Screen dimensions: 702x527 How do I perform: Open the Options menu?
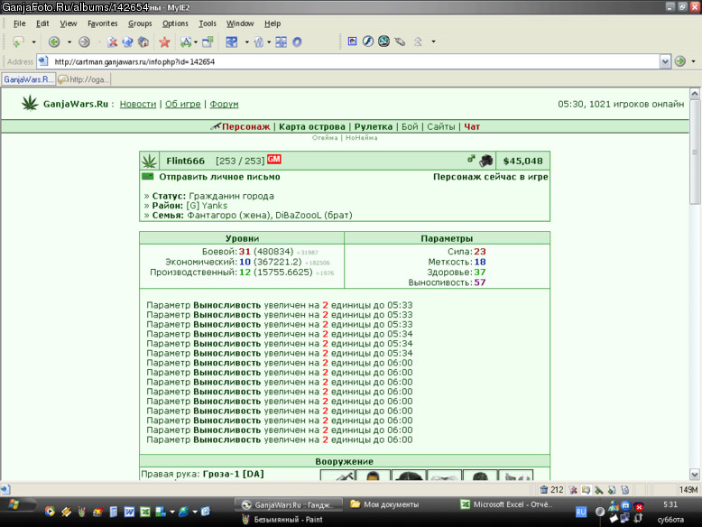click(175, 23)
